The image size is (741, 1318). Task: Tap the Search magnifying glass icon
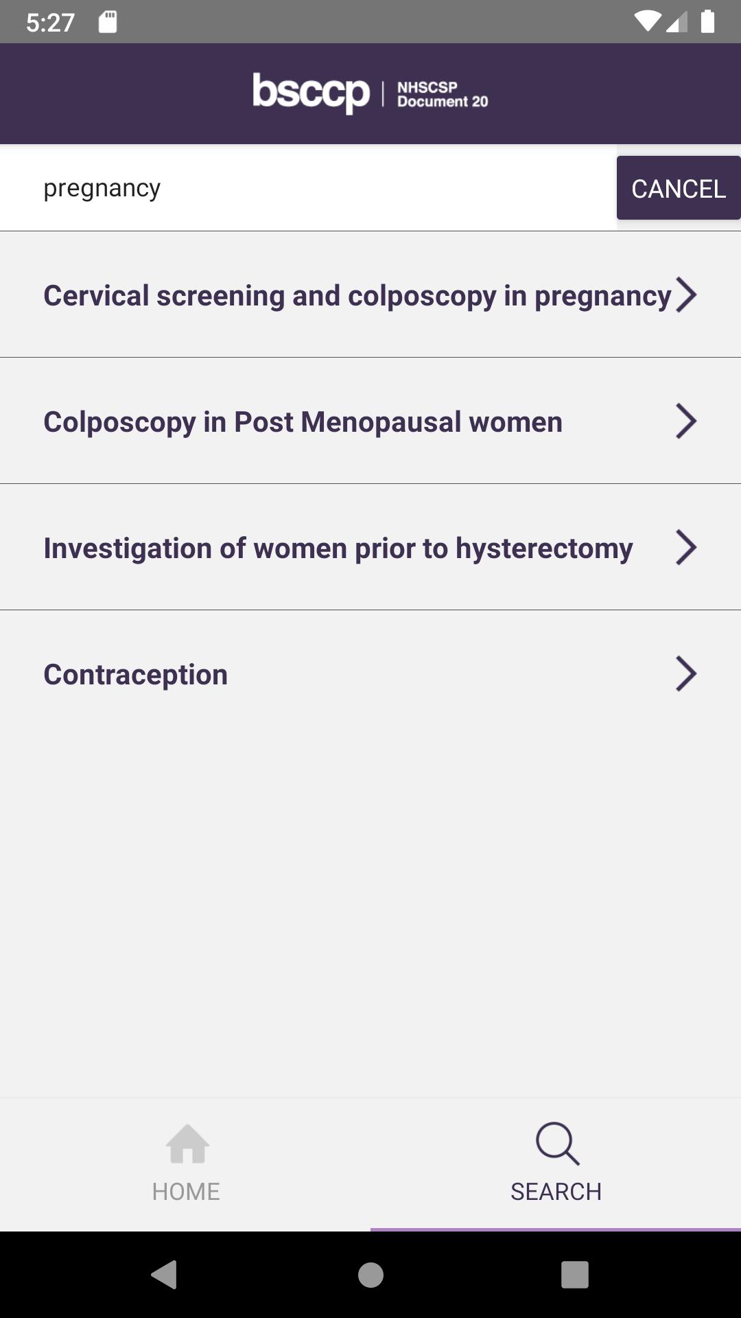(x=557, y=1144)
